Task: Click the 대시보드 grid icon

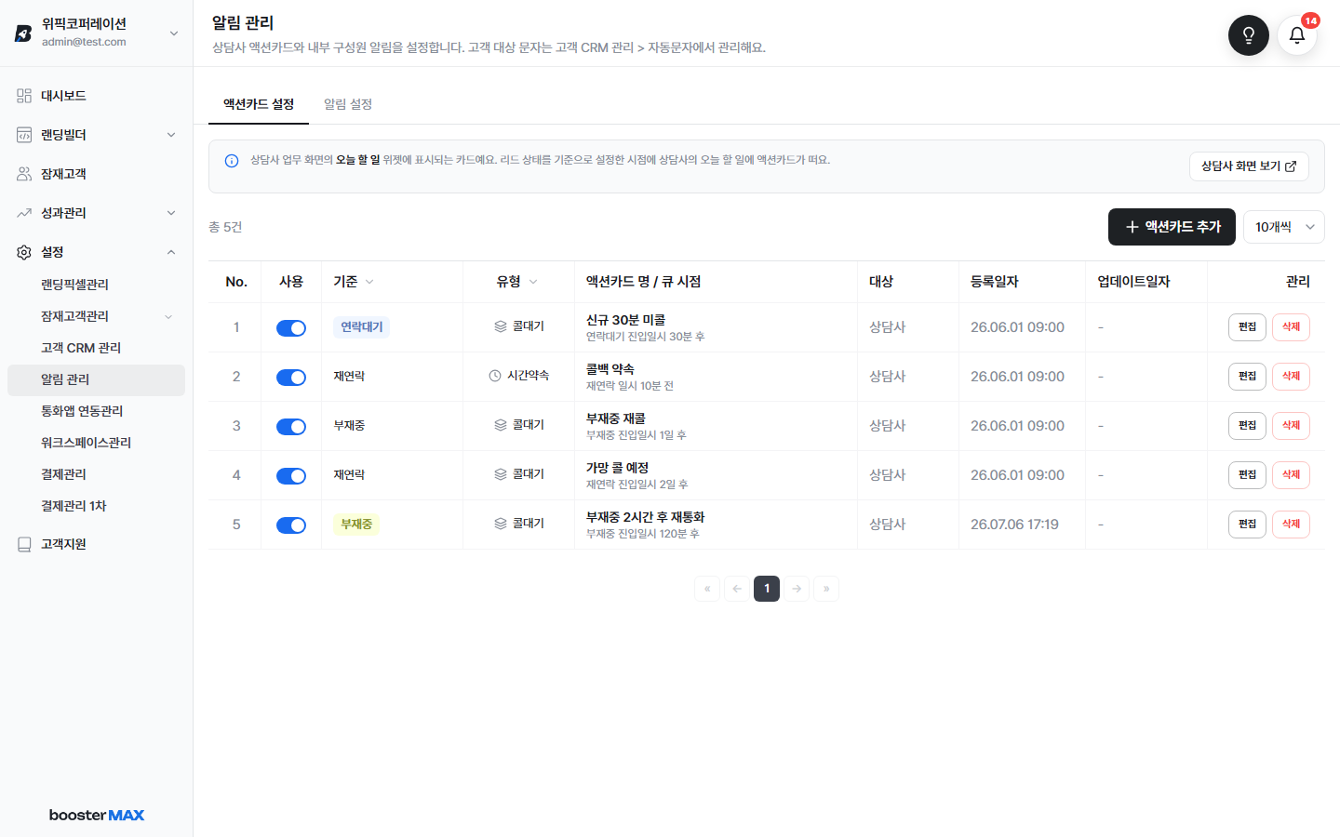Action: point(24,96)
